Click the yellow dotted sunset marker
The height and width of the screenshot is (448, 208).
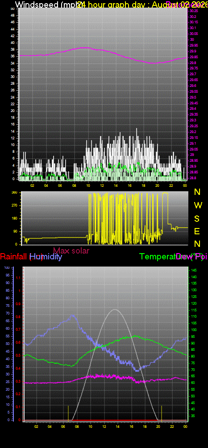click(162, 413)
